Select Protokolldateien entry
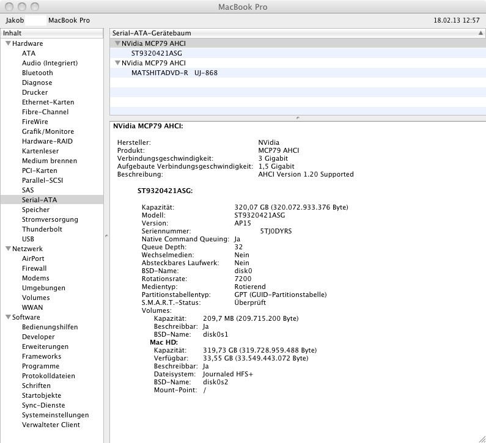The height and width of the screenshot is (443, 486). coord(48,376)
